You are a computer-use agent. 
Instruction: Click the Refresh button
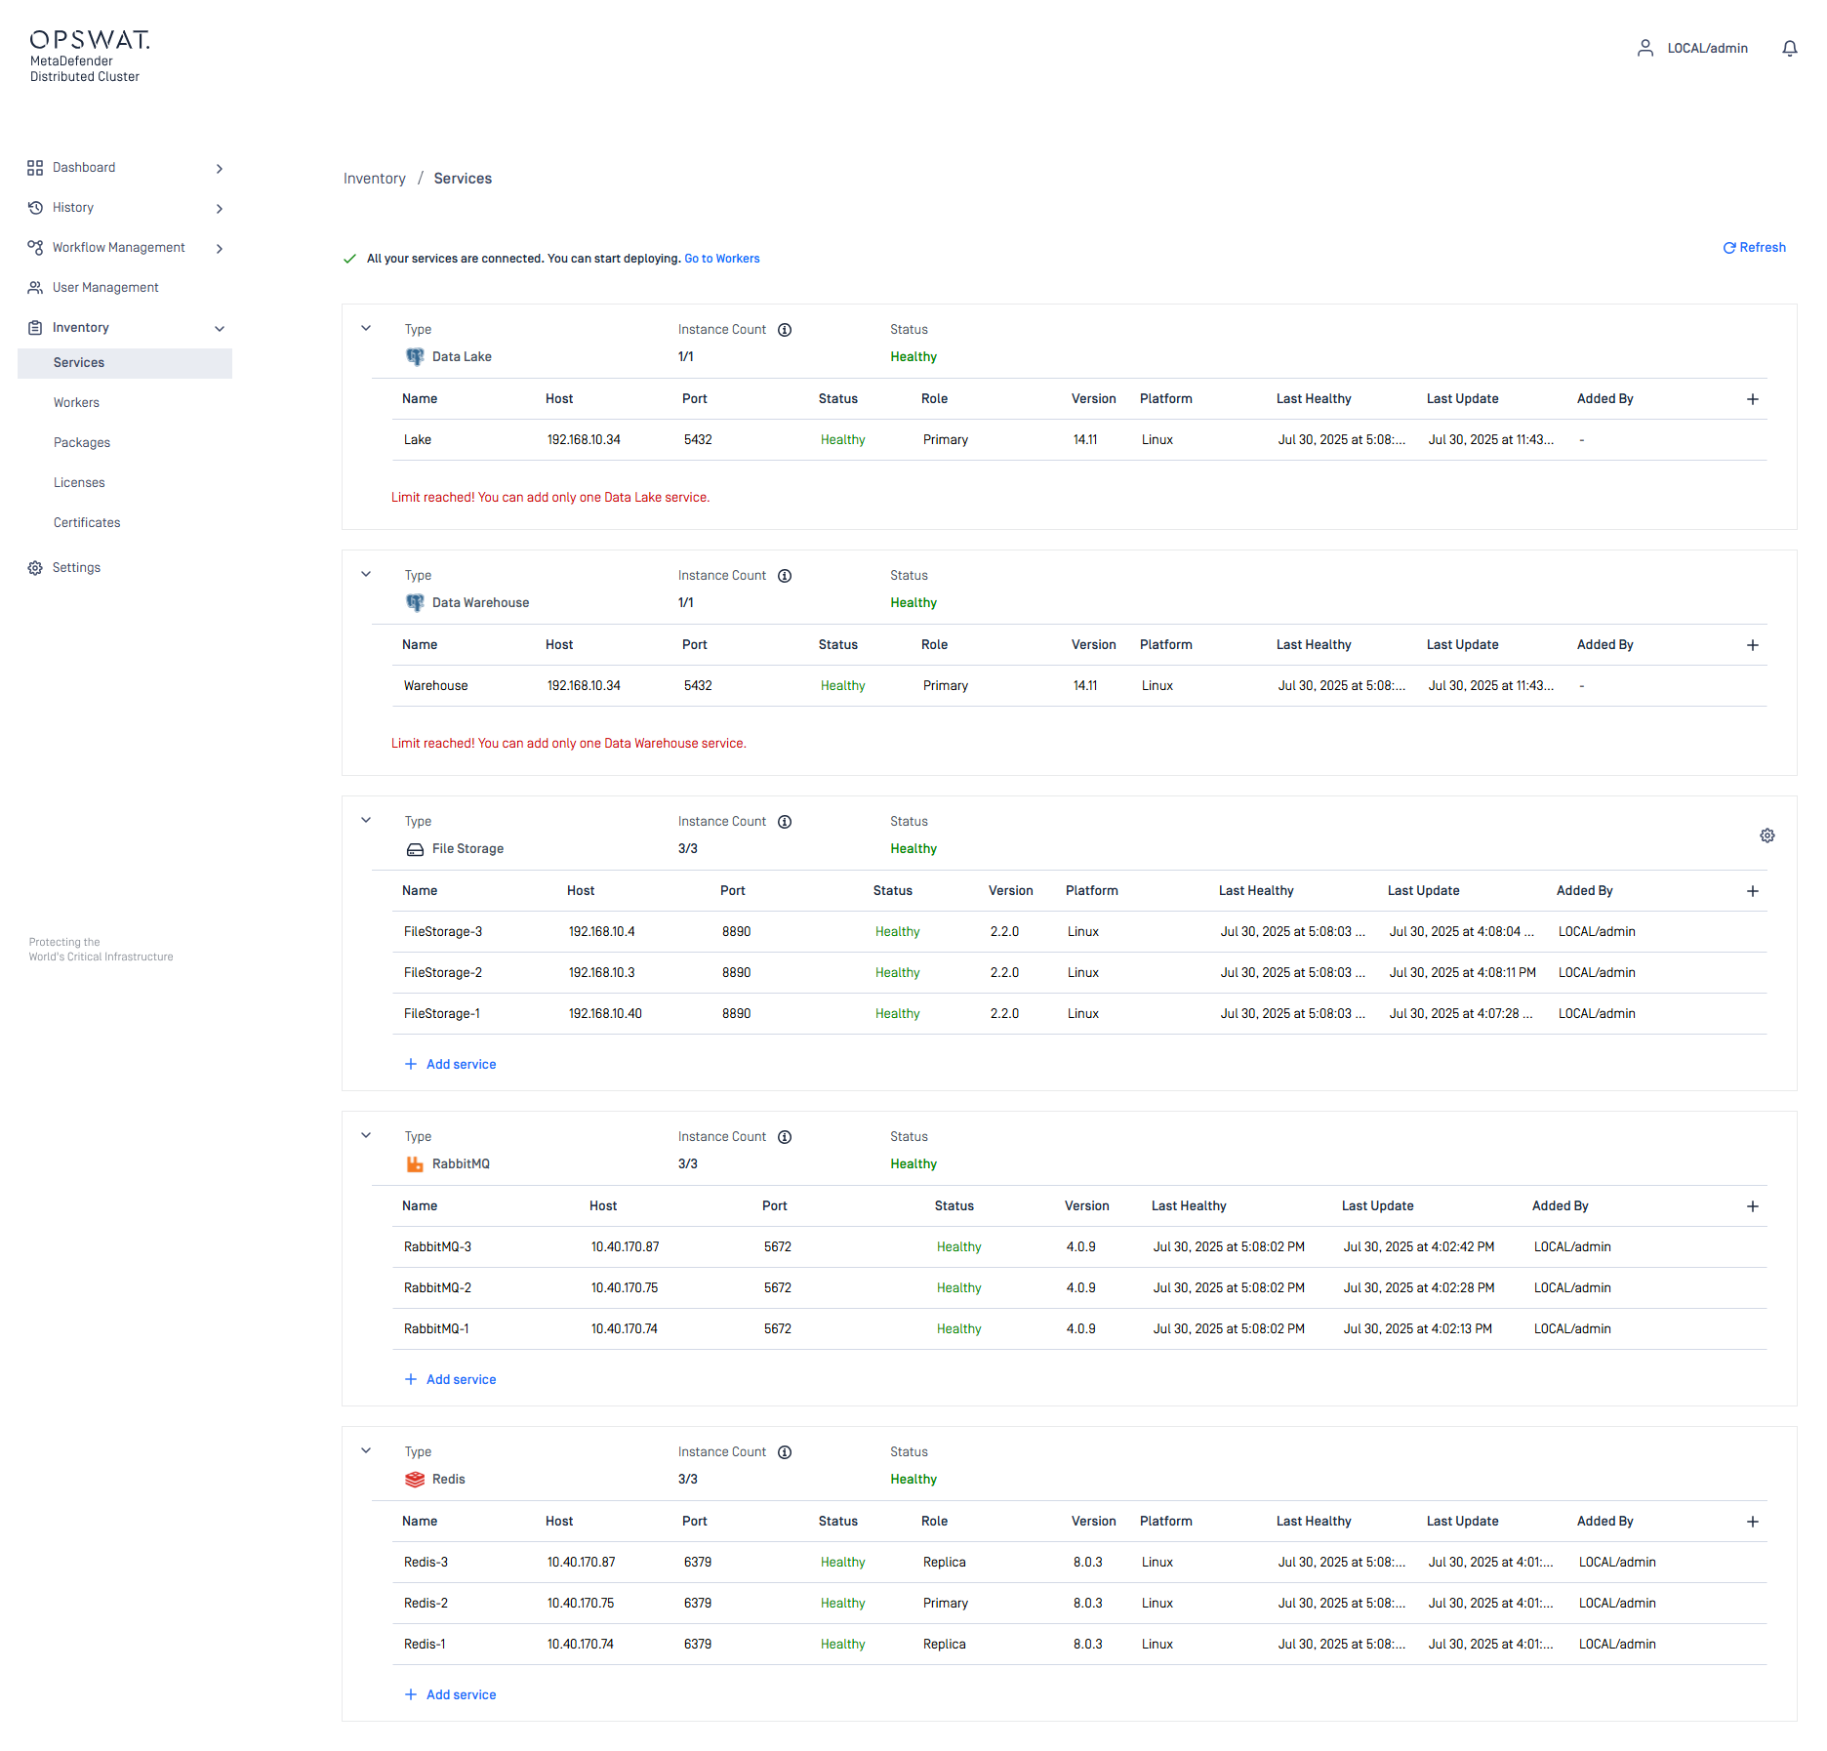pos(1754,248)
